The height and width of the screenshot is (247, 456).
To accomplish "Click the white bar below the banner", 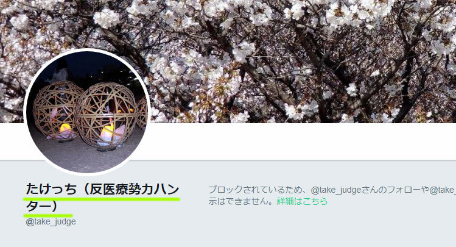I will [303, 141].
